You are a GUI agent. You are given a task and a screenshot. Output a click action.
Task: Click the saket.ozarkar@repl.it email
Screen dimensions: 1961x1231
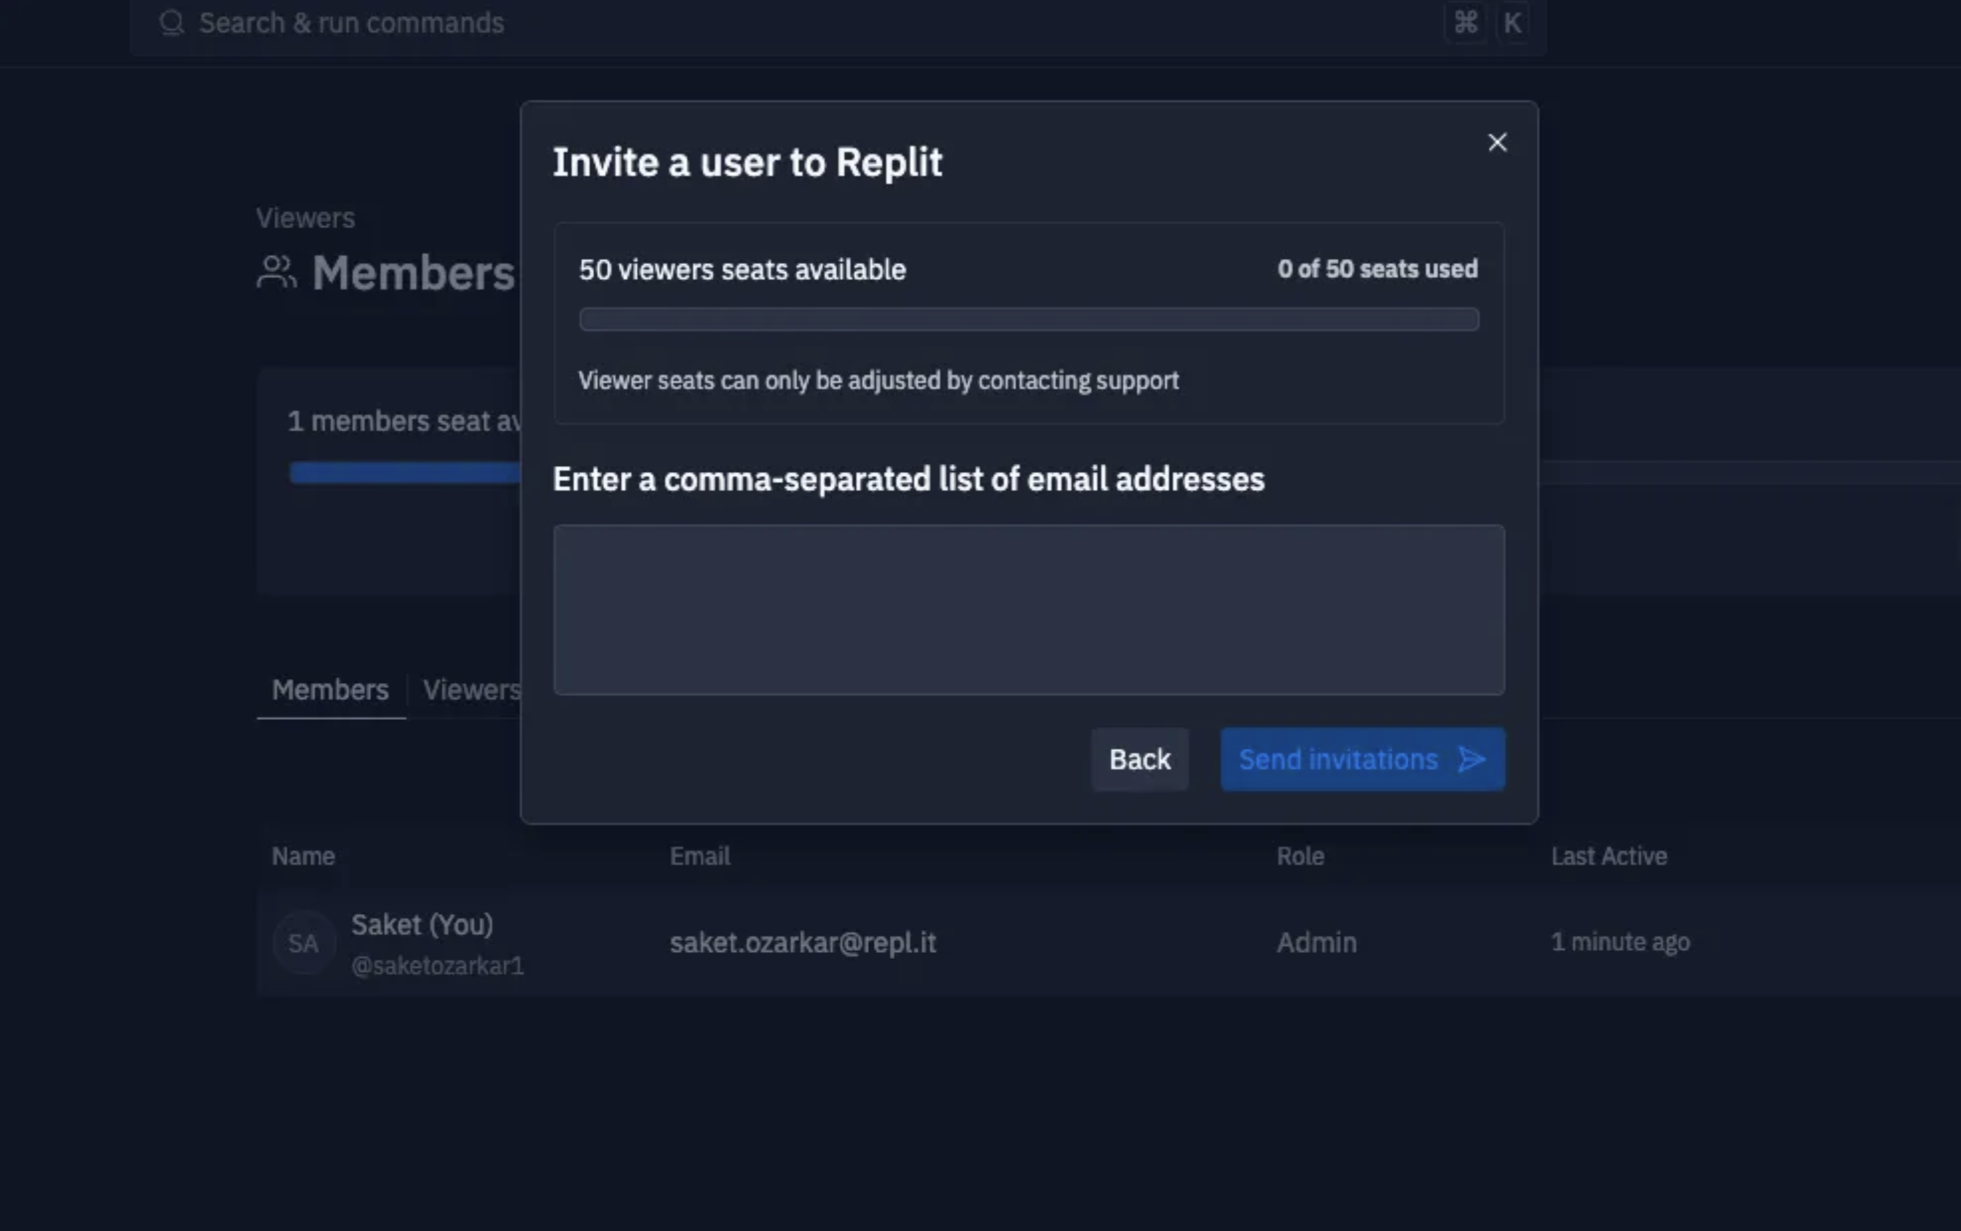(x=803, y=942)
